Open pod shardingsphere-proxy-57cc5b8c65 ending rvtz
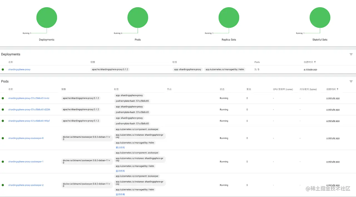356x197 pixels. click(29, 98)
